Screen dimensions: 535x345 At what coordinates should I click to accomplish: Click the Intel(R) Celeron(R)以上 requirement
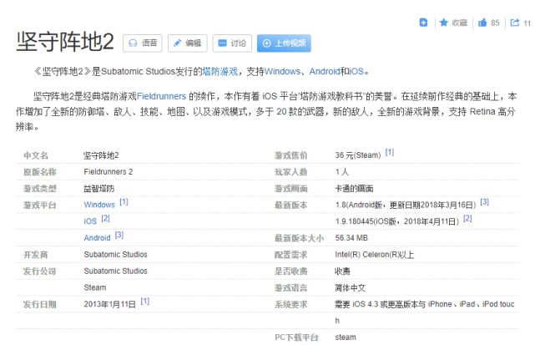click(374, 255)
